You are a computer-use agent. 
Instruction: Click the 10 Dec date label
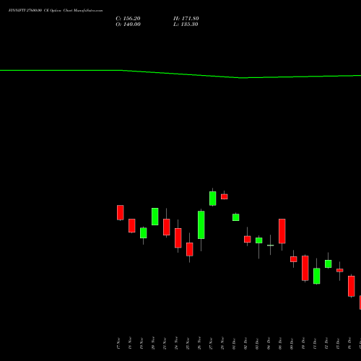point(303,343)
